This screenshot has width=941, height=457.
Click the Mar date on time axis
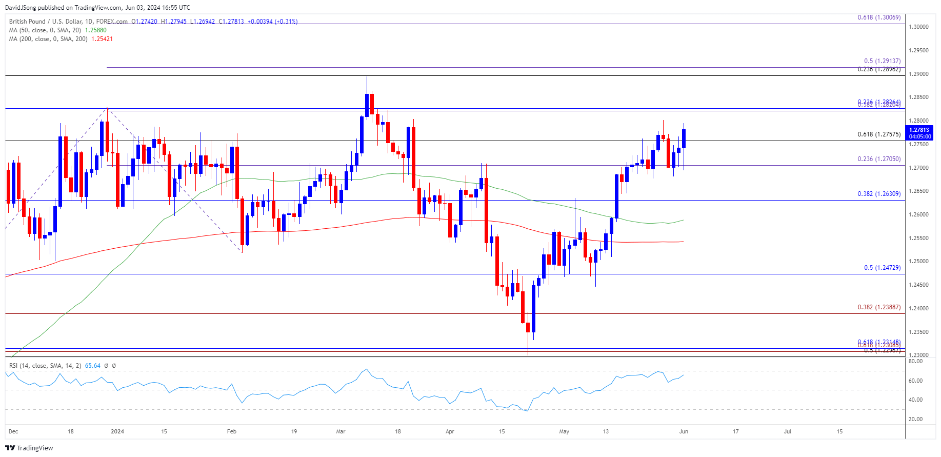click(x=341, y=431)
